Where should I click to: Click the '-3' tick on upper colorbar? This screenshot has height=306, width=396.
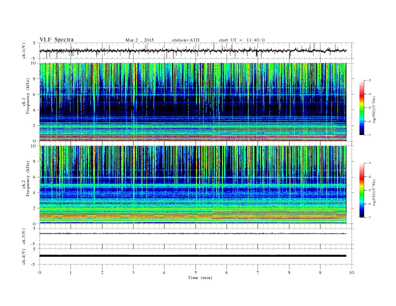tap(369, 80)
